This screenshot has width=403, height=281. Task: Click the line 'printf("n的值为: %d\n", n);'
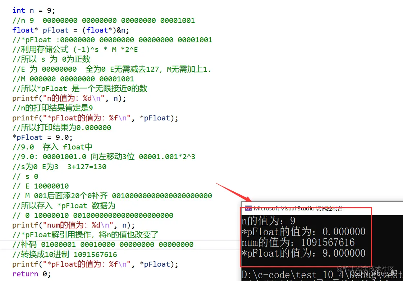(69, 98)
